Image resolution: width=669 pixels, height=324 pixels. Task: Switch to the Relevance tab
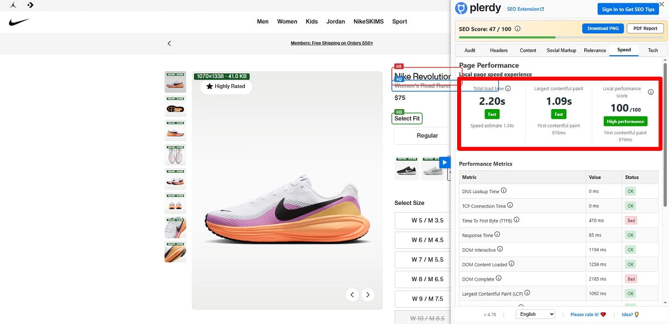tap(595, 50)
